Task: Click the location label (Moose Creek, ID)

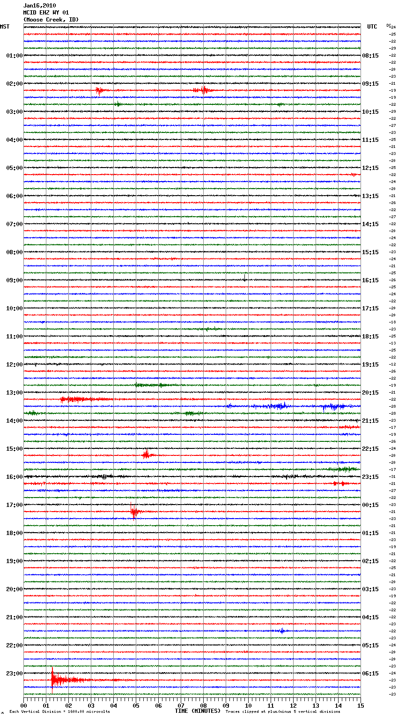Action: point(51,20)
